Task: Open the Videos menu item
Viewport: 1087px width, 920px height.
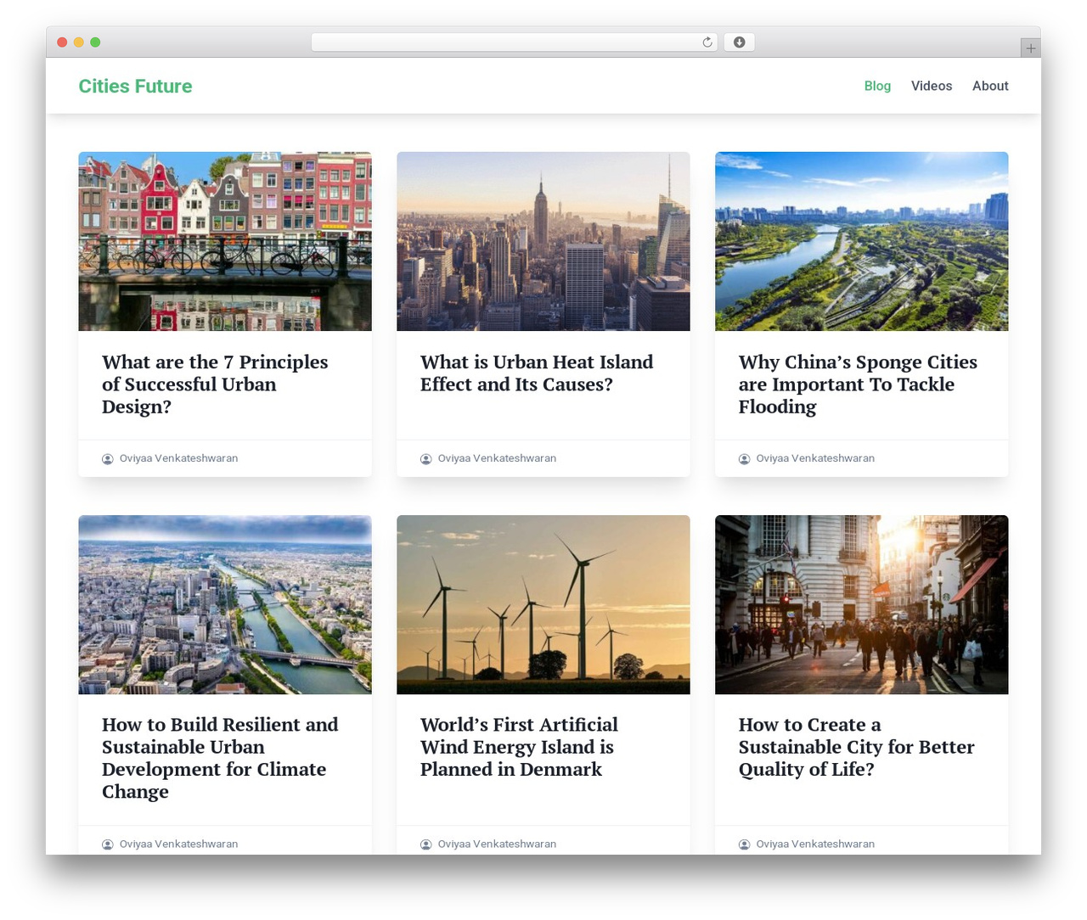Action: 932,86
